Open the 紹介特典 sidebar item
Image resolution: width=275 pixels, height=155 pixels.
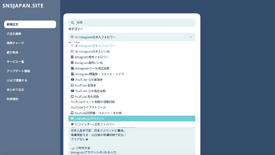[x=12, y=52]
